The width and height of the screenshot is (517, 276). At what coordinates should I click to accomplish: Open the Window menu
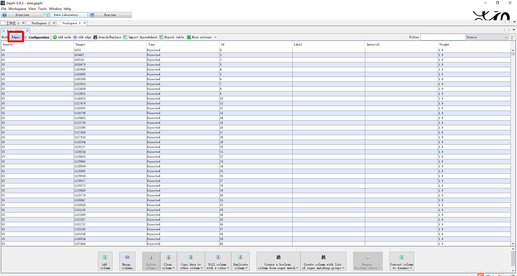(x=55, y=9)
